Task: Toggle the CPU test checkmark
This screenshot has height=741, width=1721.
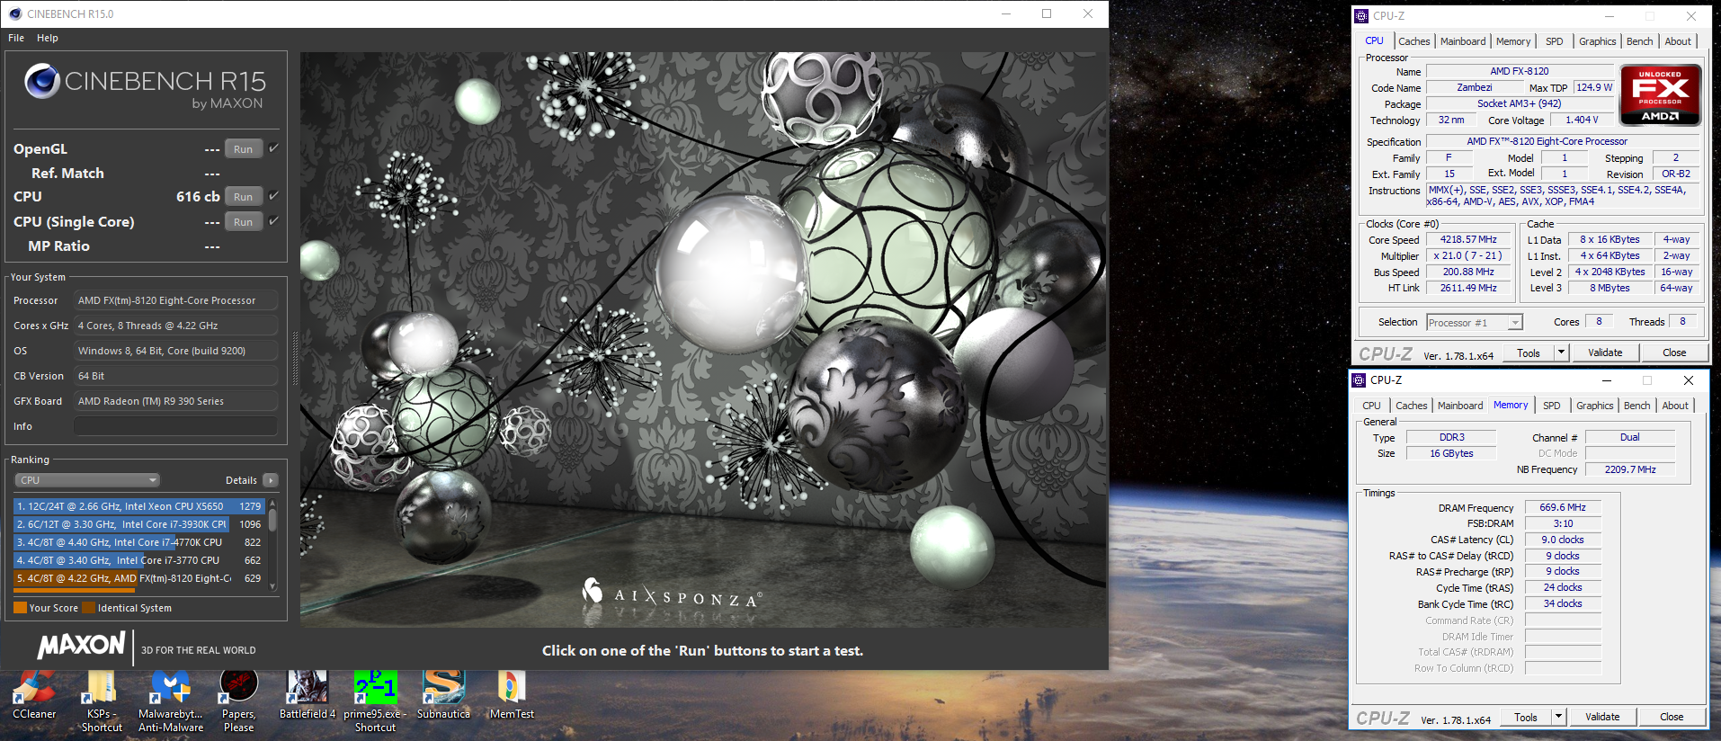Action: [x=273, y=195]
